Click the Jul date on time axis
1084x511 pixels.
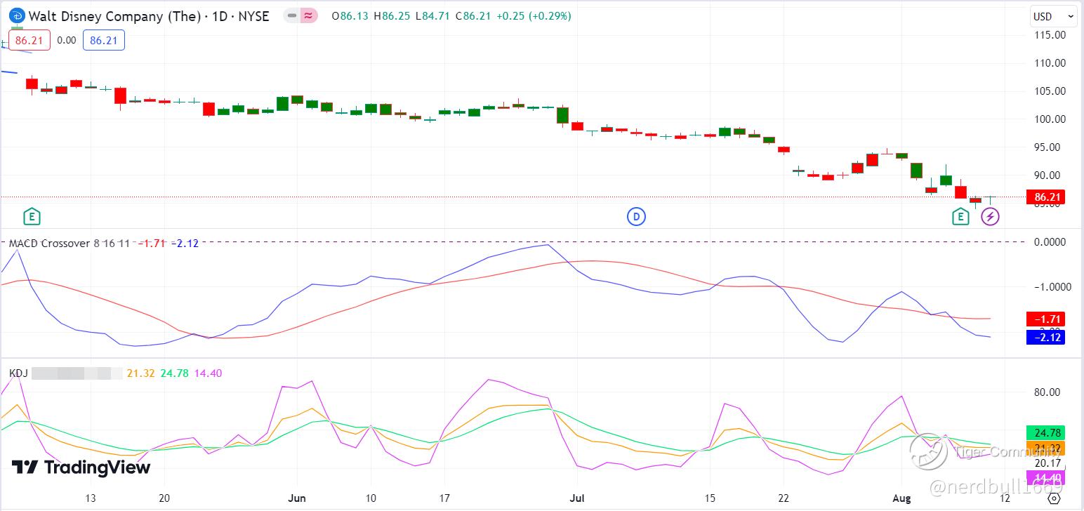point(577,498)
